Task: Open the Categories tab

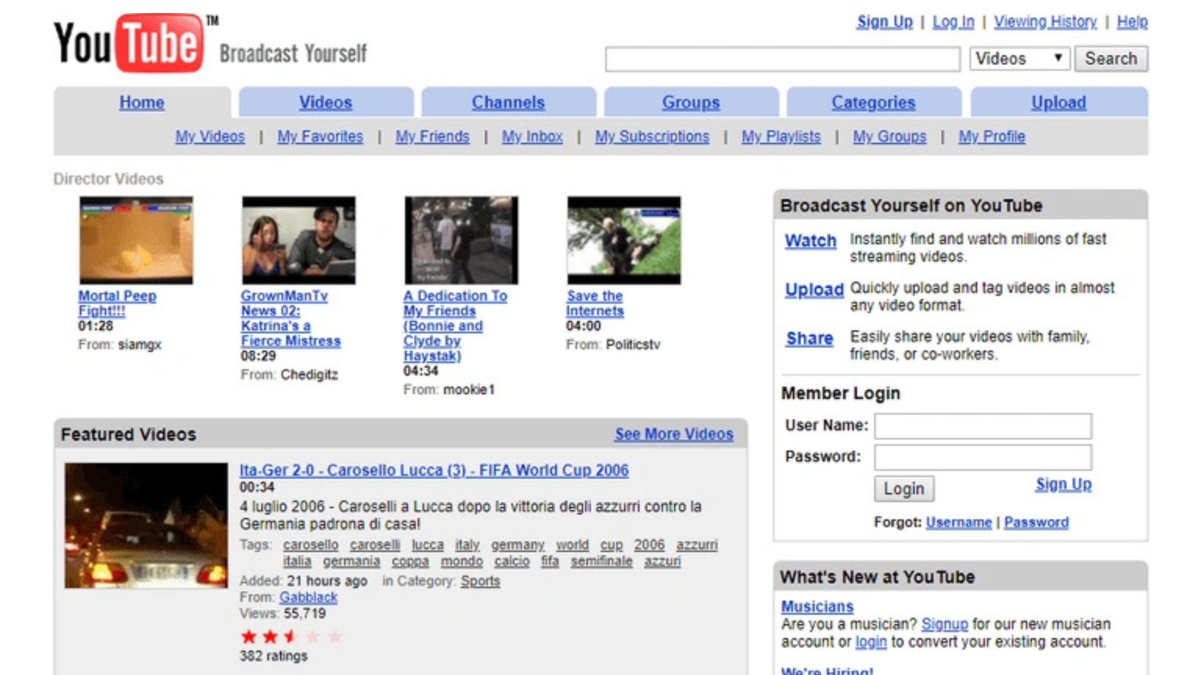Action: [x=873, y=102]
